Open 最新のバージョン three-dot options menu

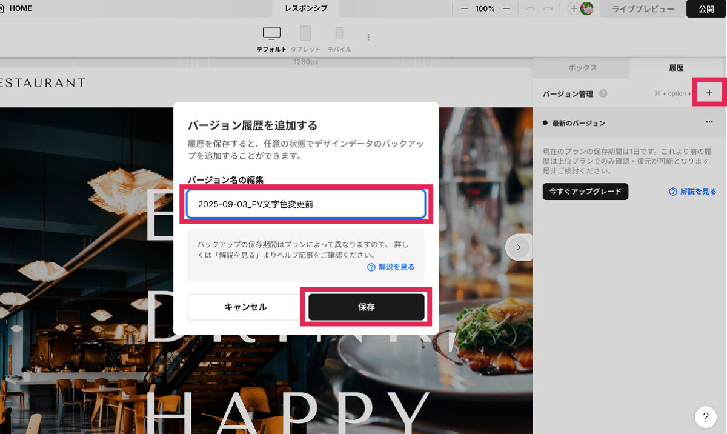(x=709, y=122)
